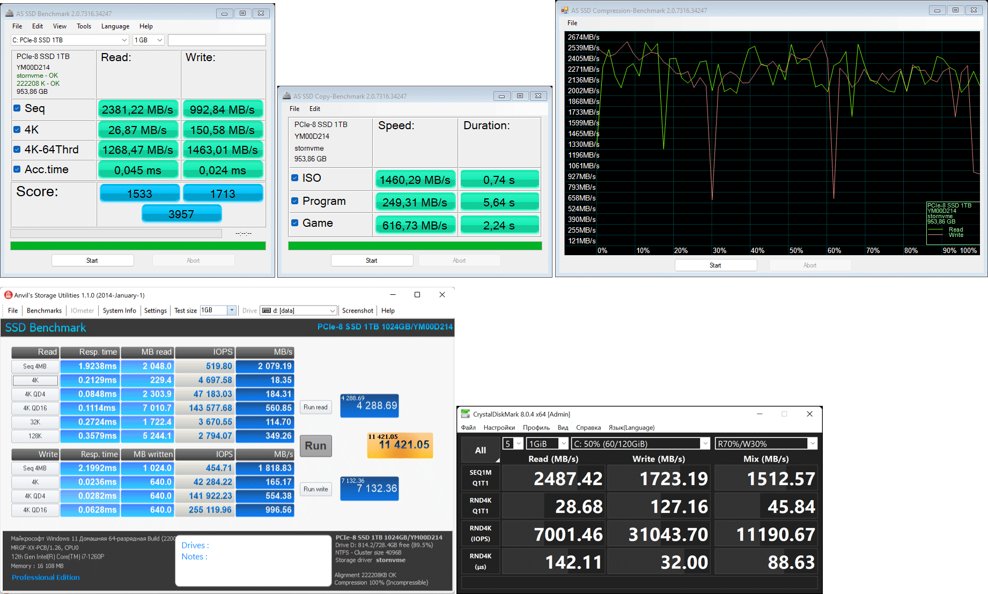
Task: Click the AS SSD Copy-Benchmark title icon
Action: pyautogui.click(x=286, y=96)
